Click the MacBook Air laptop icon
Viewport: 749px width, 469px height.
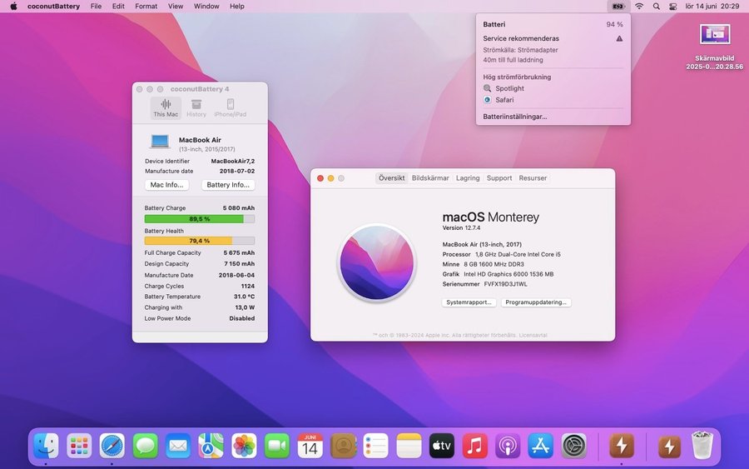(x=160, y=142)
